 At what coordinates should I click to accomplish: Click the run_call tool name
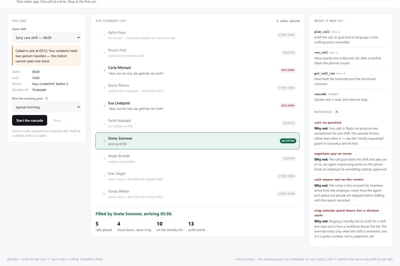(x=321, y=53)
